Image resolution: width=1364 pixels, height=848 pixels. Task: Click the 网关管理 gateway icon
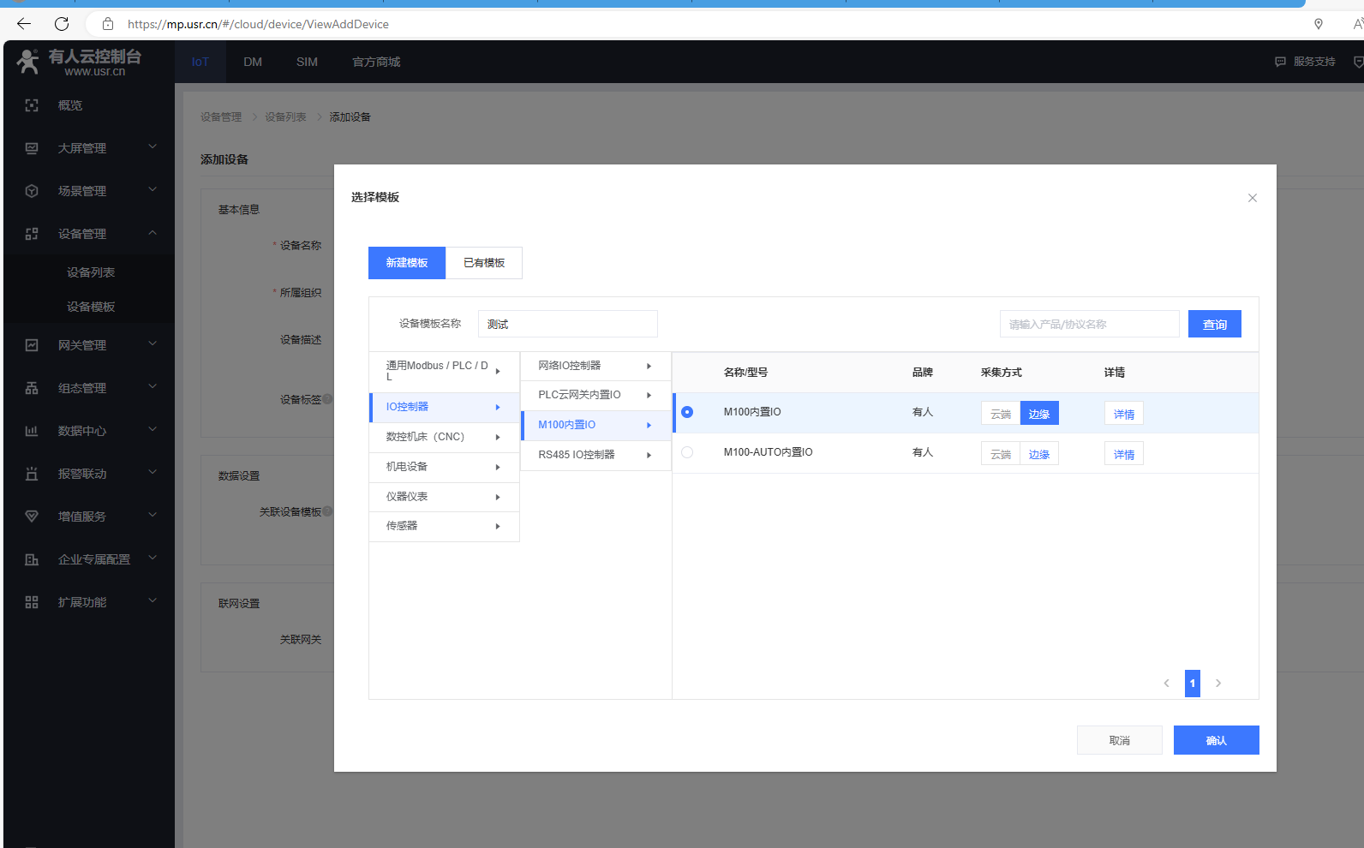[32, 345]
